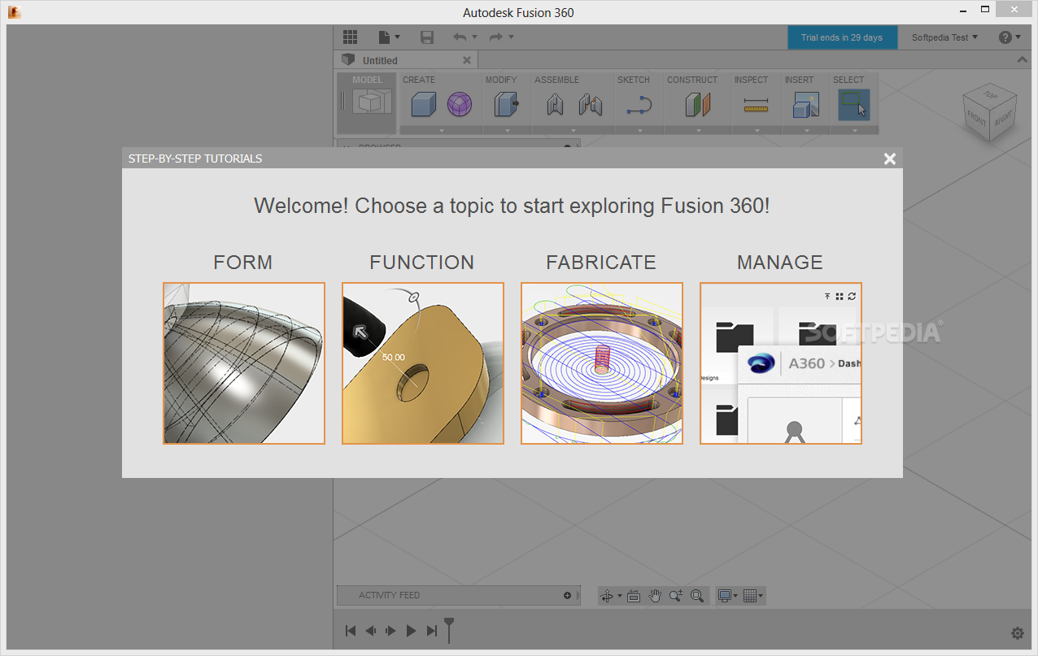Image resolution: width=1038 pixels, height=656 pixels.
Task: Step forward one timeline feature
Action: [390, 631]
